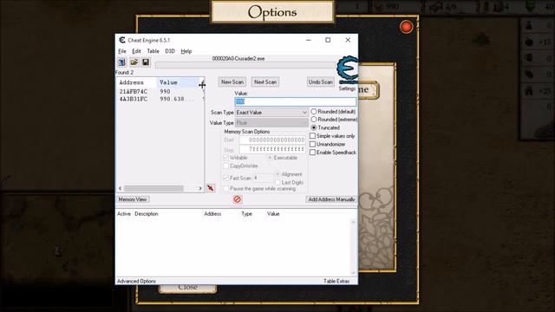The width and height of the screenshot is (555, 312).
Task: Select address 21AFB74C in results
Action: (133, 91)
